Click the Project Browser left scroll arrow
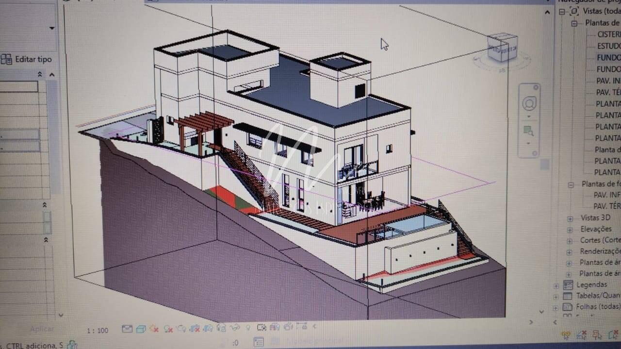 (555, 322)
